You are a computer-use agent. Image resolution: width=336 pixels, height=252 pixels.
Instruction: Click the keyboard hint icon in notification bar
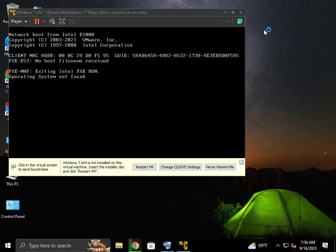[13, 167]
